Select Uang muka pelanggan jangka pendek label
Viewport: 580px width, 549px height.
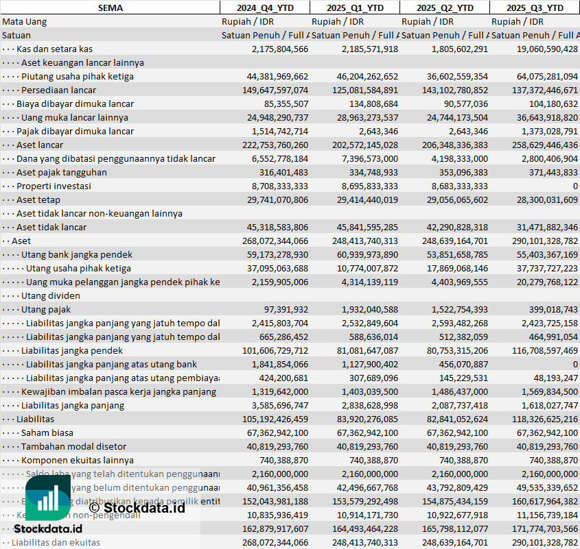pos(123,282)
